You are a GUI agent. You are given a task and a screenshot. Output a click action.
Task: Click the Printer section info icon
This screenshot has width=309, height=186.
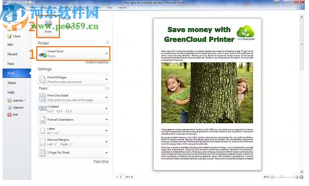pyautogui.click(x=107, y=42)
